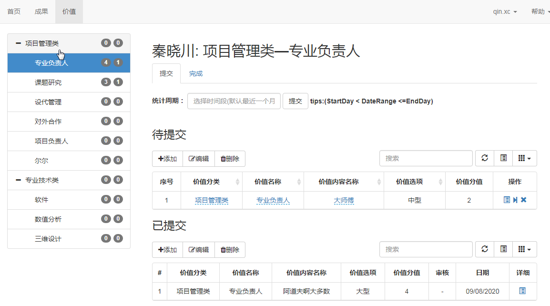The height and width of the screenshot is (306, 550).
Task: Remove the 大师傅 row with X icon
Action: [524, 200]
